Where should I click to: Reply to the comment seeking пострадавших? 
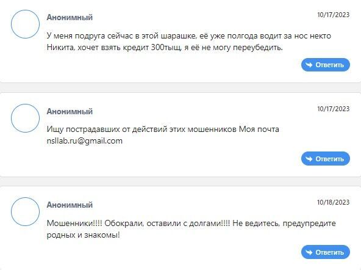(x=326, y=159)
